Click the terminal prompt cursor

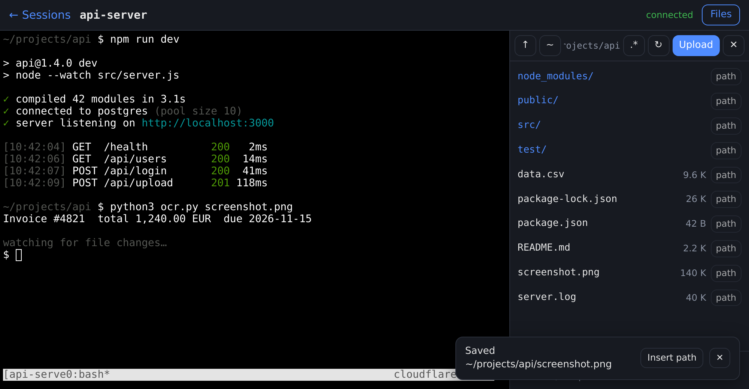pyautogui.click(x=19, y=255)
